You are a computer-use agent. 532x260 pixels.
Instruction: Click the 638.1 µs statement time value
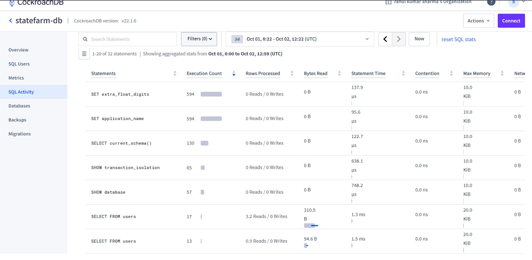357,165
